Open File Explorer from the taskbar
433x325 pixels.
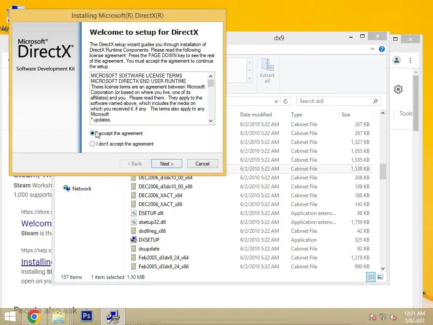pyautogui.click(x=59, y=317)
